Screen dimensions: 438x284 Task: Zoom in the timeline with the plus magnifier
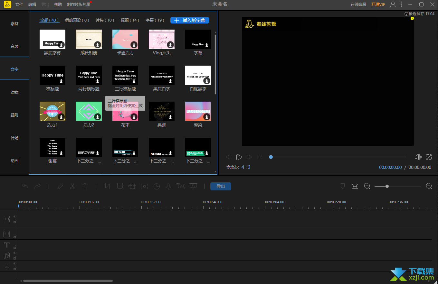pyautogui.click(x=429, y=186)
